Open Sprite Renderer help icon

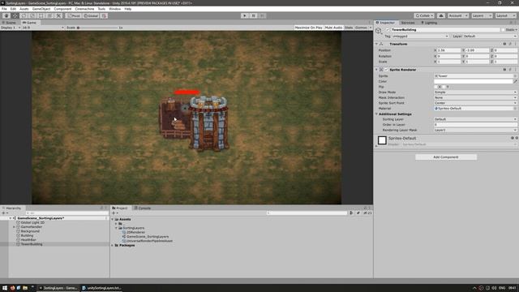[504, 70]
